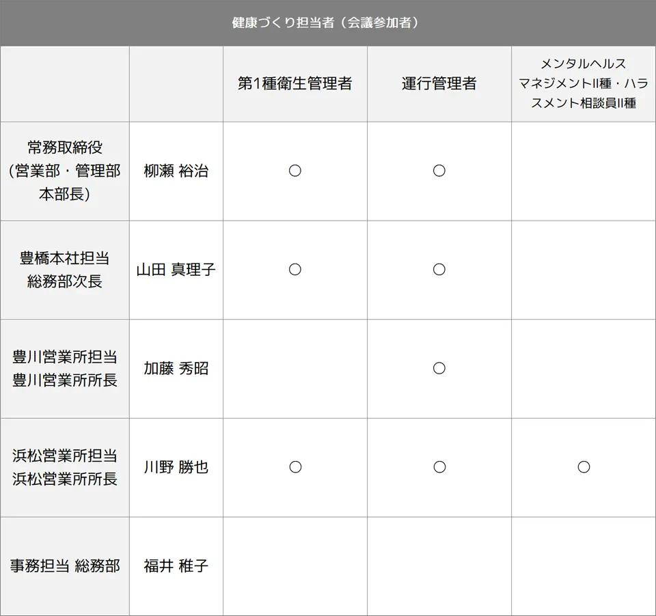656x616 pixels.
Task: Select the 豊川営業所担当 豊川営業所所長 cell
Action: [x=65, y=368]
